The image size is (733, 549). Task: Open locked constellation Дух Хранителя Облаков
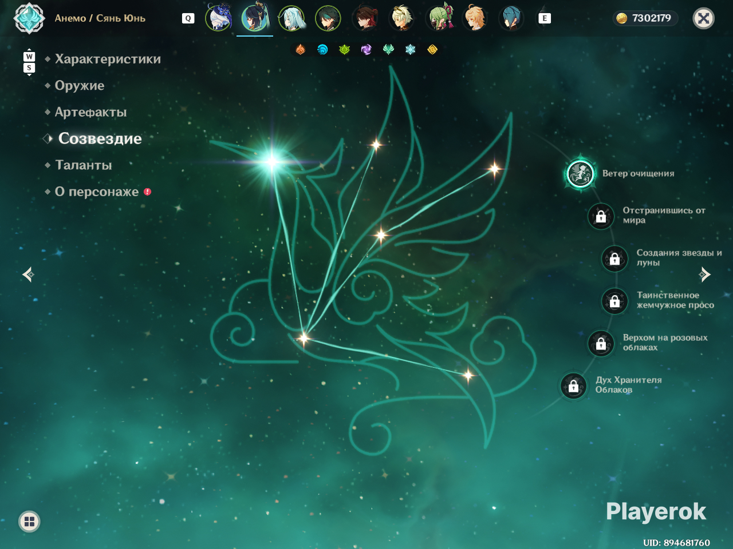coord(573,386)
